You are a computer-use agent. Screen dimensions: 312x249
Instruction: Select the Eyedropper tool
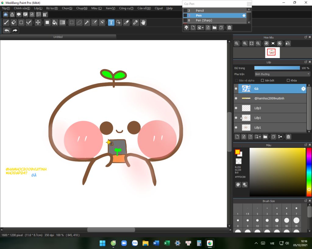[x=136, y=22]
